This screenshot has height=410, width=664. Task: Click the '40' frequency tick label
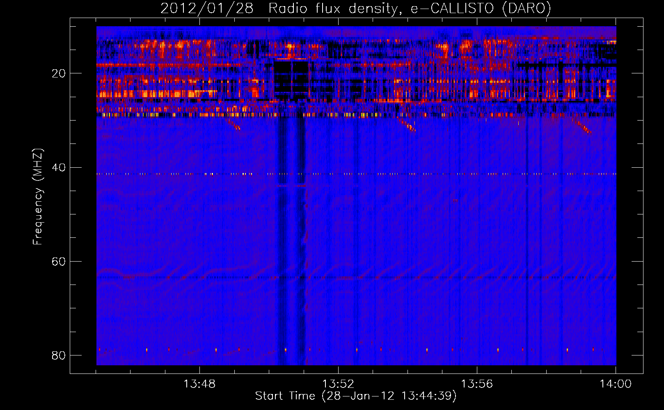[59, 167]
